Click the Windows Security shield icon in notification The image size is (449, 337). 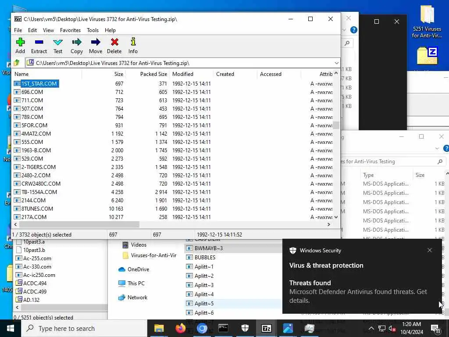tap(292, 250)
